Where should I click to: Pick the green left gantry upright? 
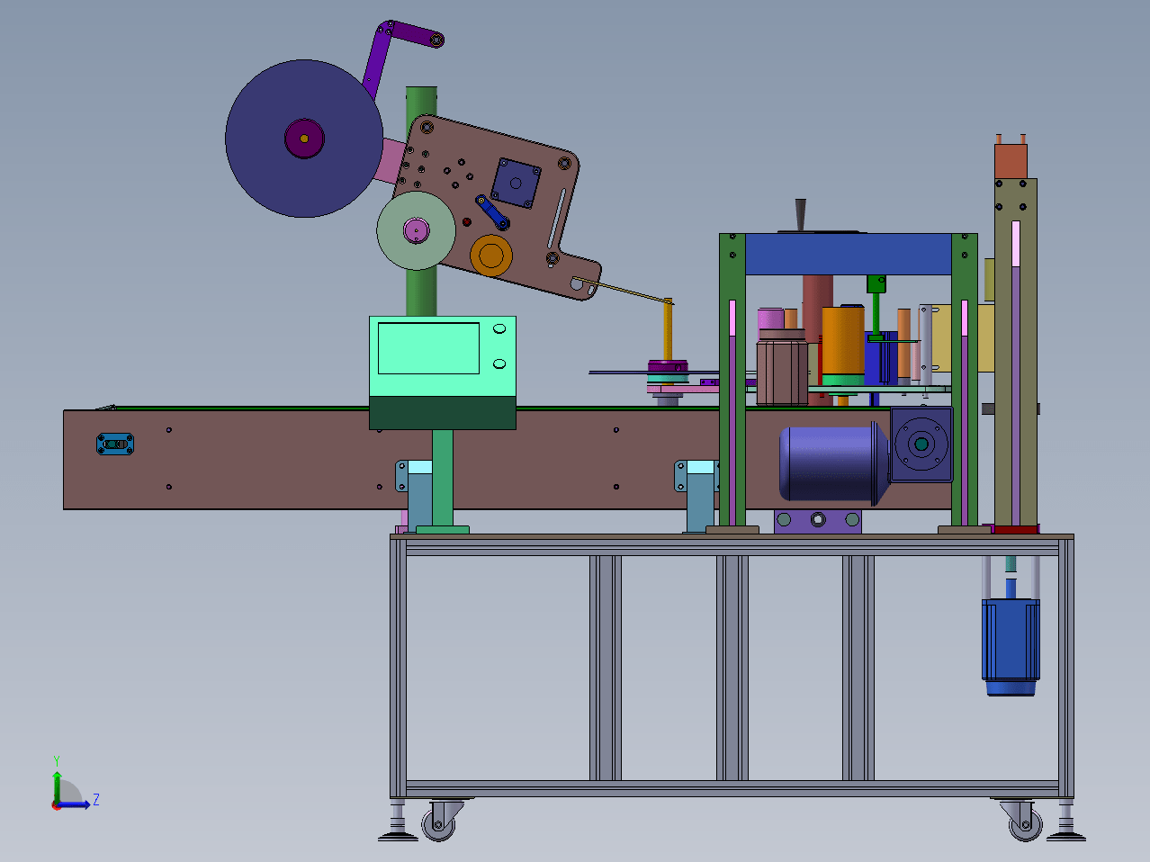point(732,380)
